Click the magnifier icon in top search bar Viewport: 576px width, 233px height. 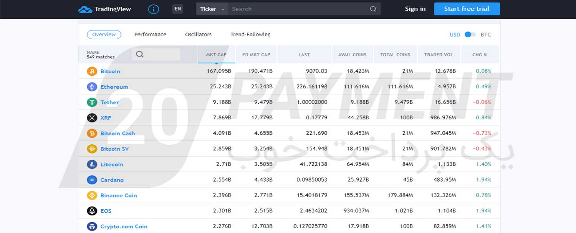pyautogui.click(x=373, y=9)
